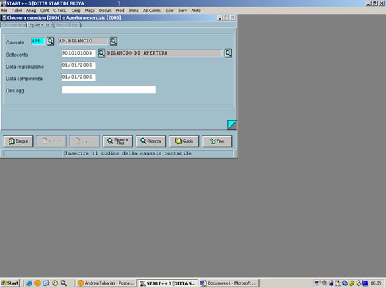Open the Maga menu

click(90, 11)
